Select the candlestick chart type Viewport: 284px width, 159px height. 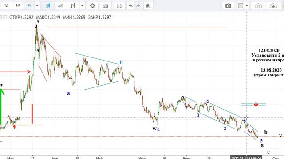pos(48,6)
